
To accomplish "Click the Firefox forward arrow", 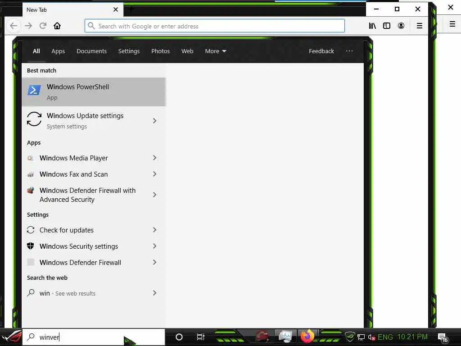I will [x=28, y=26].
